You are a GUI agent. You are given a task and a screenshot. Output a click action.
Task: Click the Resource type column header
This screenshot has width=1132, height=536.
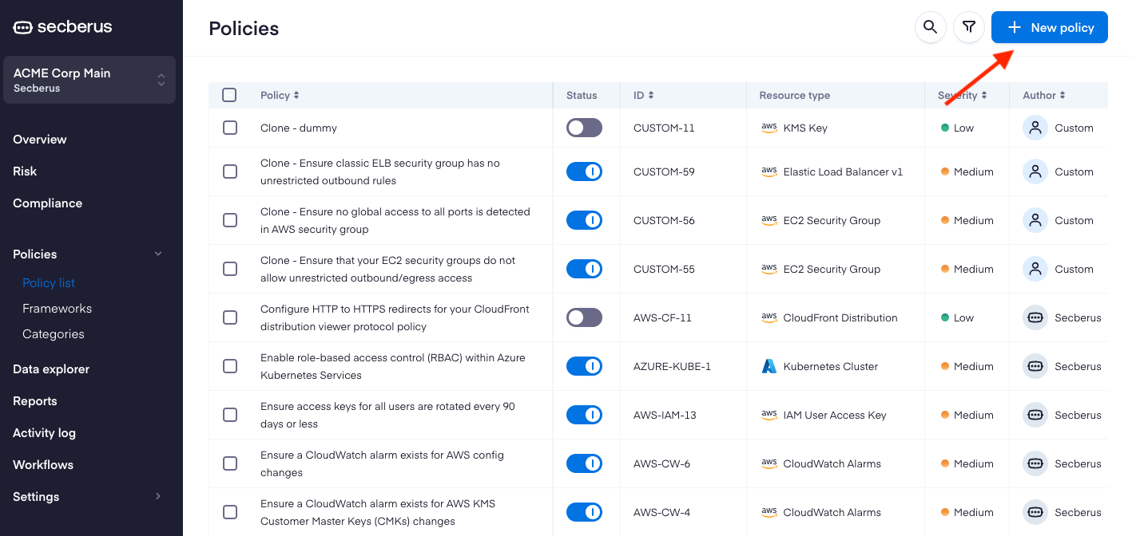click(795, 95)
